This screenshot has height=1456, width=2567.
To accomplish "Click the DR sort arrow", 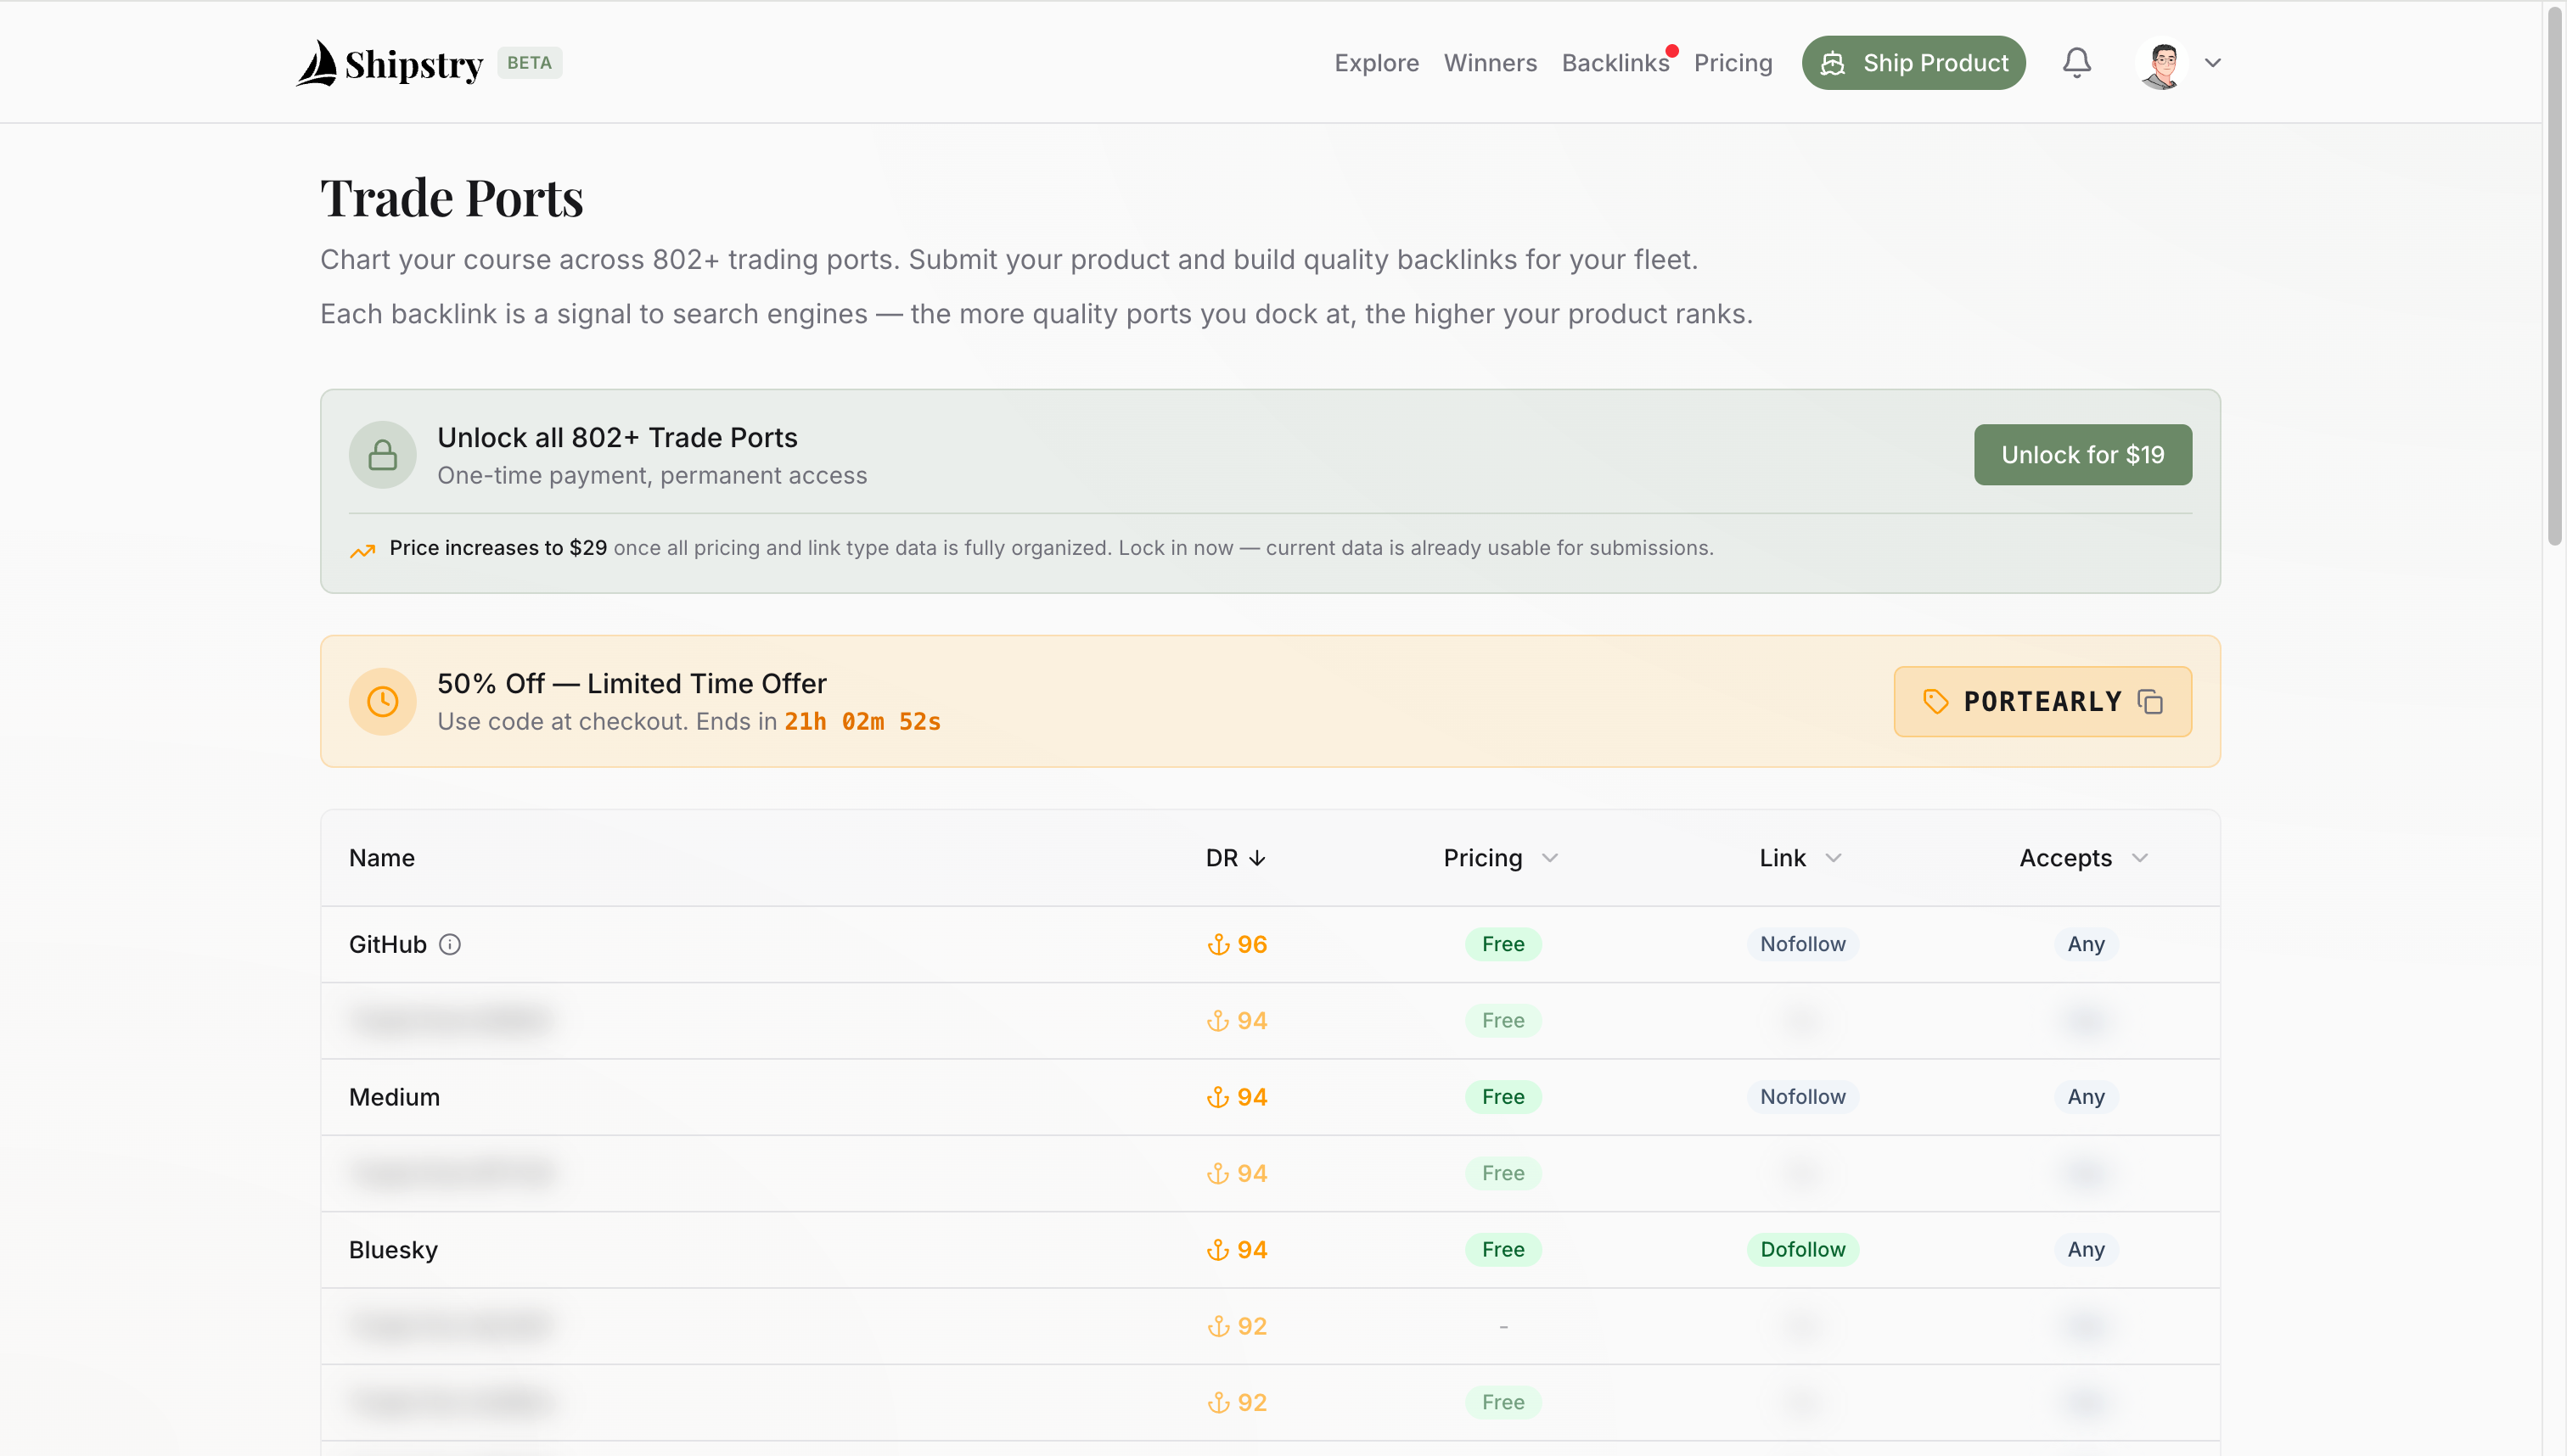I will [1257, 858].
